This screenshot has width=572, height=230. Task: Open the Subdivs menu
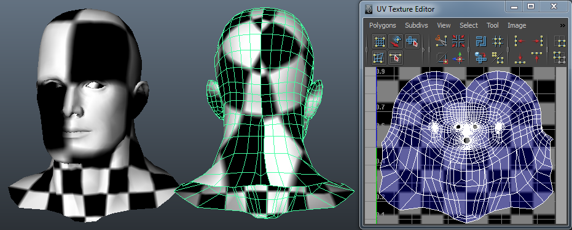(x=416, y=25)
